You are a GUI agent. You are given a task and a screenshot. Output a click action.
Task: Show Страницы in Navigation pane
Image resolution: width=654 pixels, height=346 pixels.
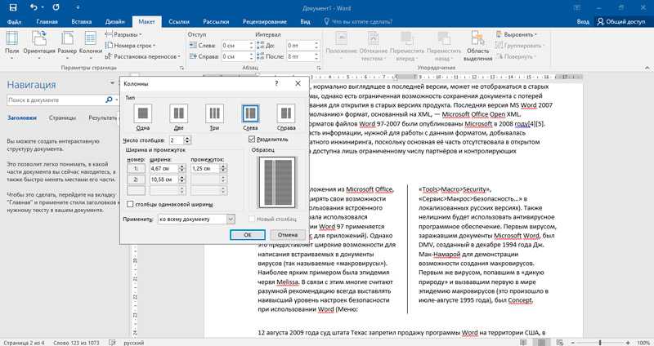[x=62, y=118]
